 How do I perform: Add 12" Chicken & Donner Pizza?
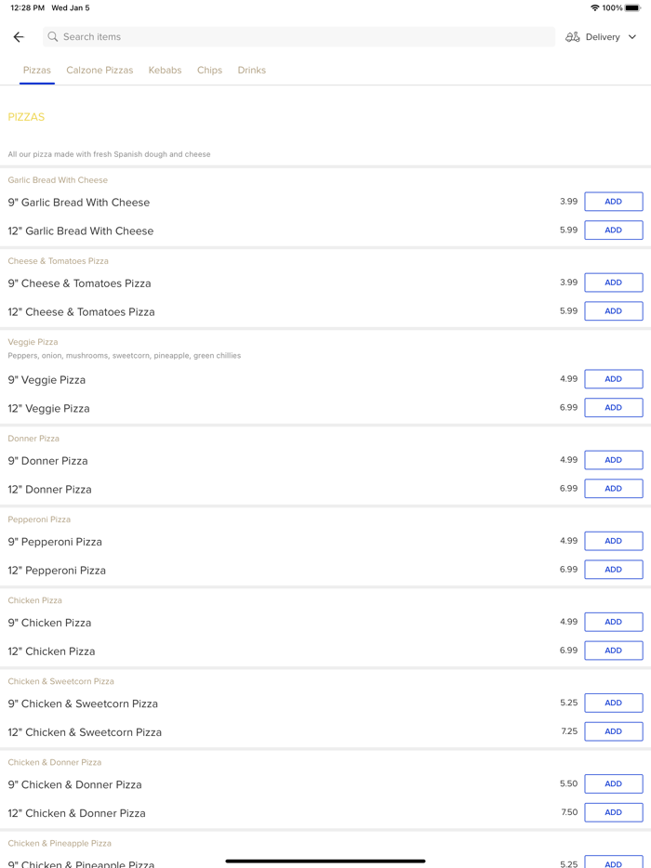(613, 812)
